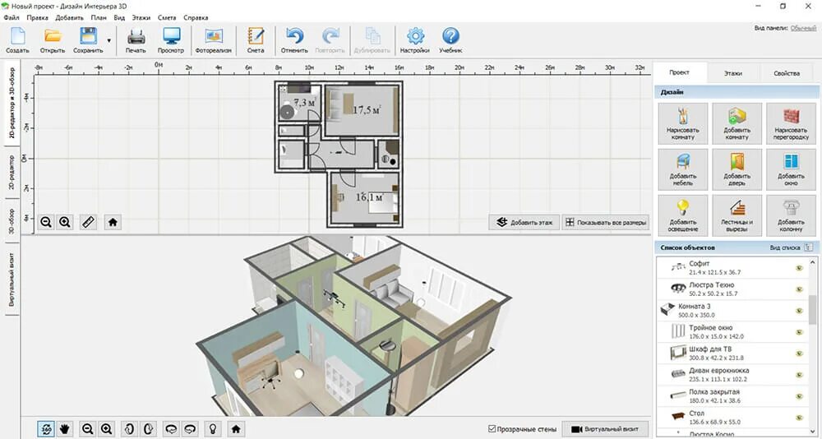This screenshot has width=822, height=439.
Task: Select the hand pan tool in 3D view
Action: [x=64, y=428]
